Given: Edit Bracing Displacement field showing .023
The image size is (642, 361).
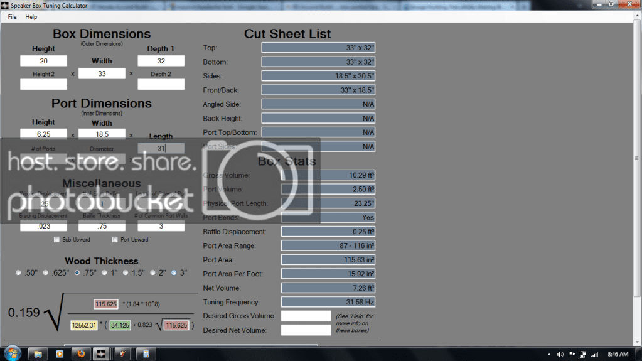Looking at the screenshot, I should (43, 226).
